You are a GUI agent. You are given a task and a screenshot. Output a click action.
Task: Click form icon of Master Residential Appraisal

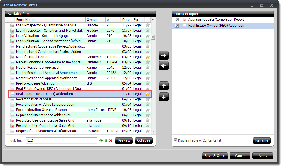click(12, 68)
